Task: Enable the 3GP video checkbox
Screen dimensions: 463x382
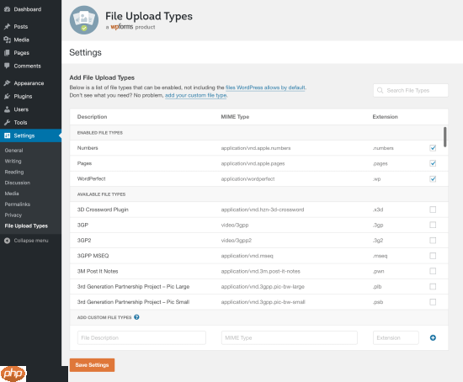Action: [433, 225]
